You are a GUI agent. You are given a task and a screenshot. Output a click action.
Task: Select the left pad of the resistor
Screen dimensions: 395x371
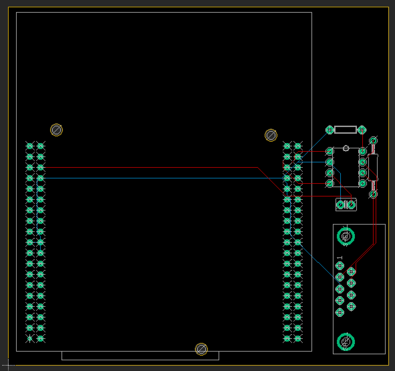pos(329,130)
